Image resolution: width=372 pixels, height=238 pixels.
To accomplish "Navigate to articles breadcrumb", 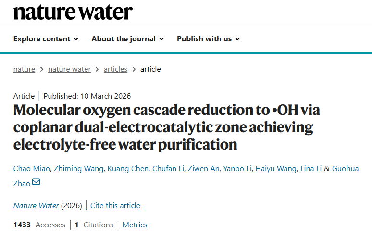I will 115,69.
